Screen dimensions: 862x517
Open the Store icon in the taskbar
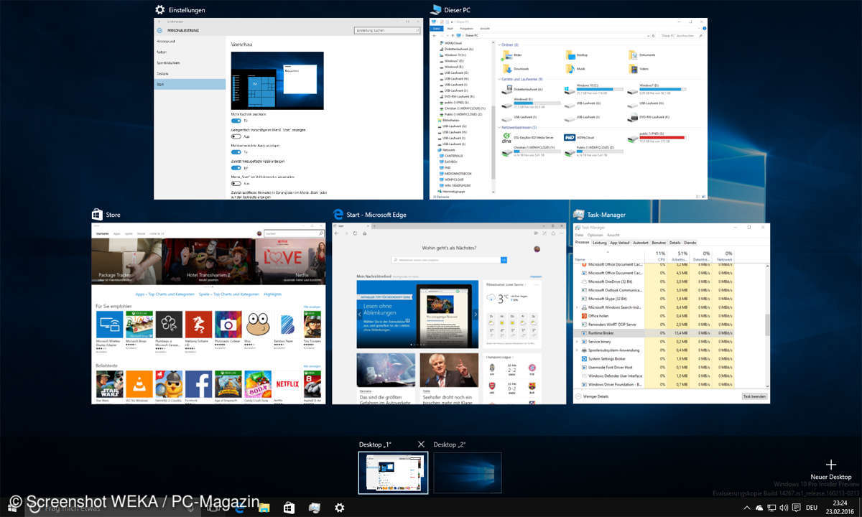[x=289, y=508]
